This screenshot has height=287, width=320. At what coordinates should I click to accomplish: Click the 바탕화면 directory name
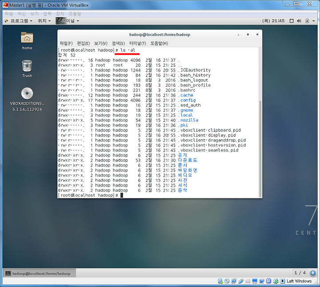(188, 170)
